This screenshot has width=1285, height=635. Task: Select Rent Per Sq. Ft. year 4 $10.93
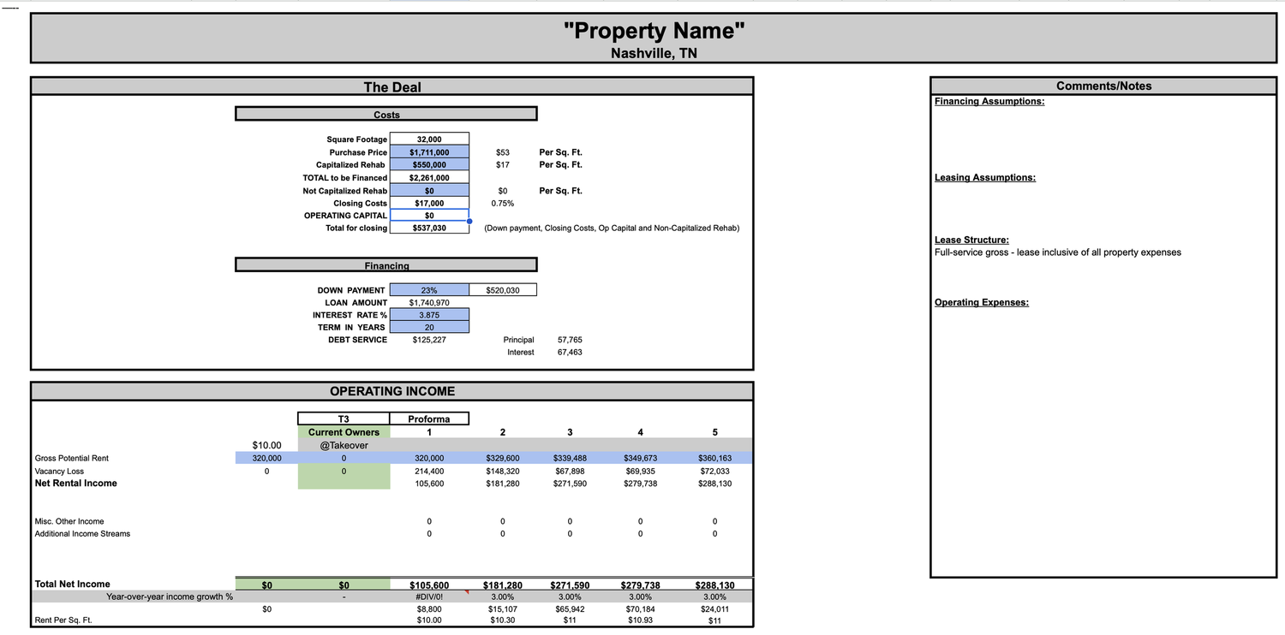coord(640,620)
